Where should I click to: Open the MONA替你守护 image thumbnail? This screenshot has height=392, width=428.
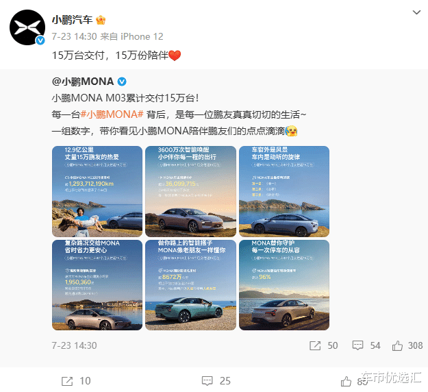(x=284, y=285)
